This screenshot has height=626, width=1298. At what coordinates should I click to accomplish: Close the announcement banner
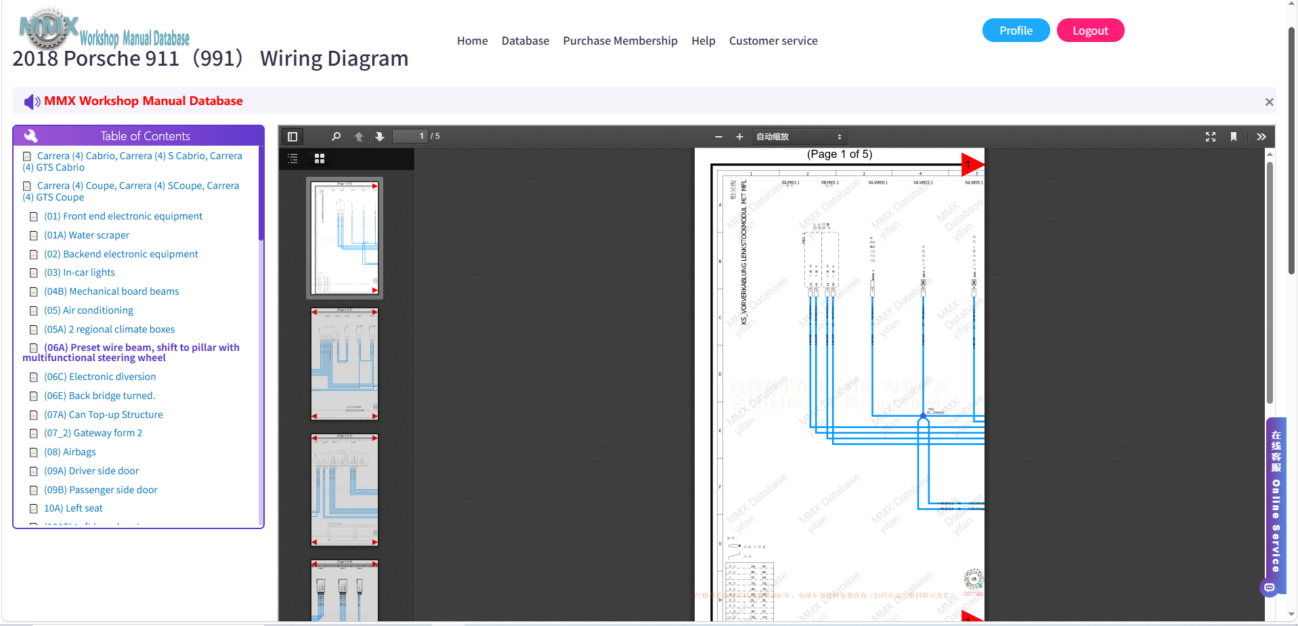click(x=1269, y=102)
